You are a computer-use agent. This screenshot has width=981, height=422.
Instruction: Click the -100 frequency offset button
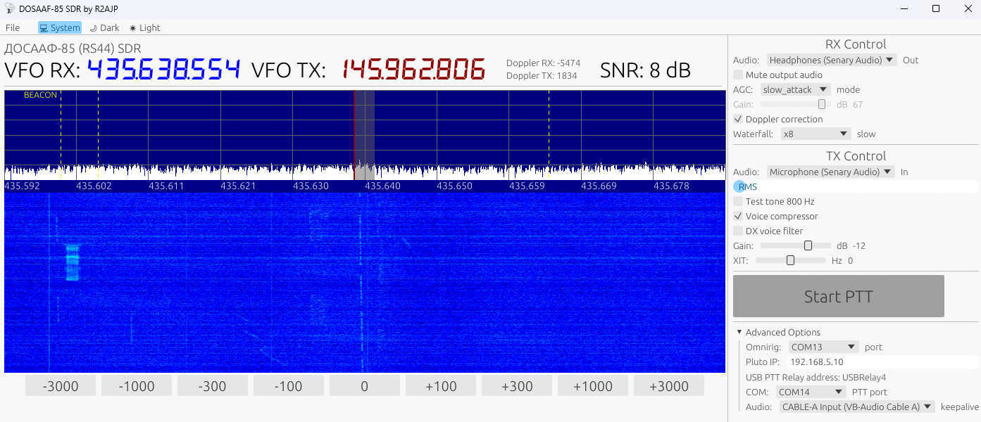point(288,385)
